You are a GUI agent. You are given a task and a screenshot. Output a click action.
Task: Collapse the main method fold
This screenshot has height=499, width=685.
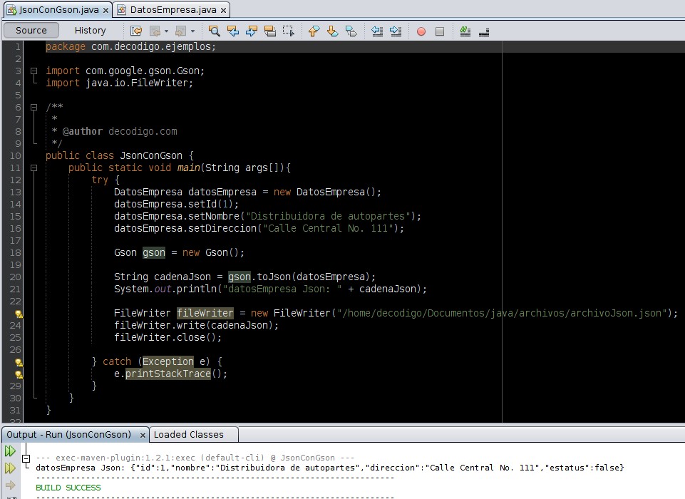(x=34, y=168)
